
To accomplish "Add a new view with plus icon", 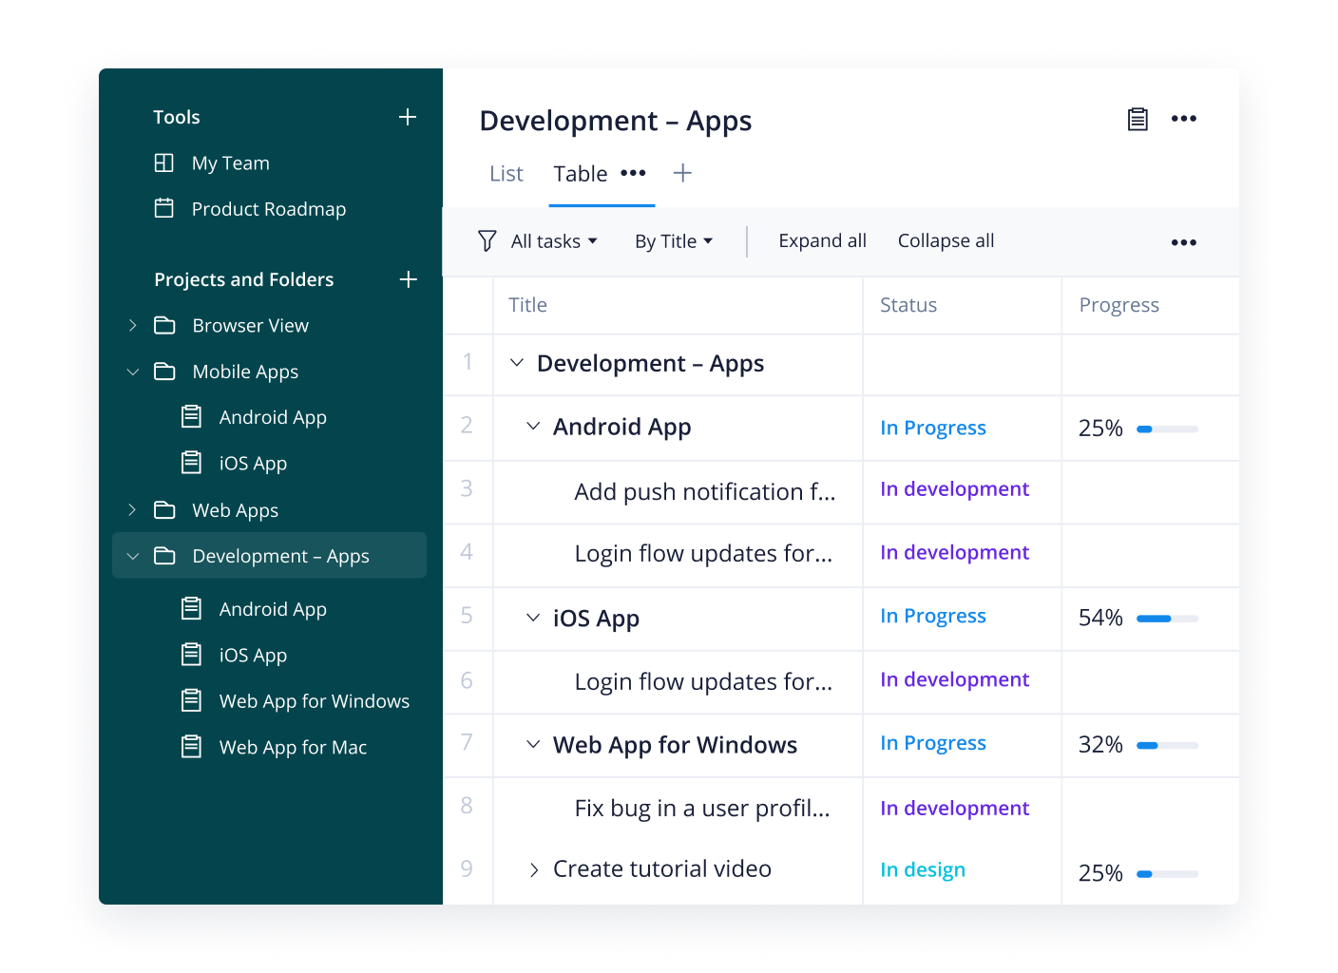I will (682, 173).
